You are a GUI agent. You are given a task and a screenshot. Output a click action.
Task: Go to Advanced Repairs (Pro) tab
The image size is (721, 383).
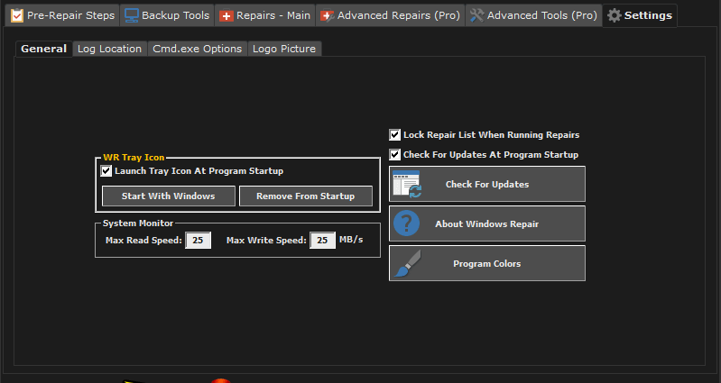(391, 15)
